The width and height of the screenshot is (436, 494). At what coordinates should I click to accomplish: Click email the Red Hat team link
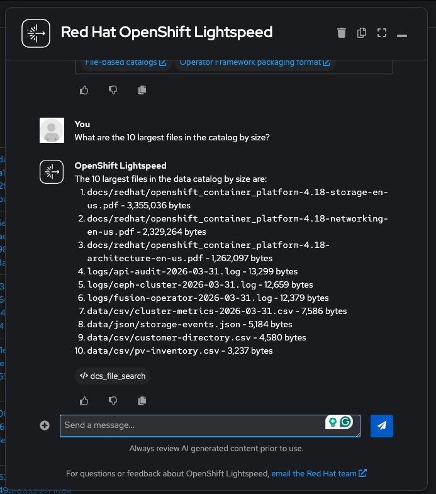[x=319, y=473]
